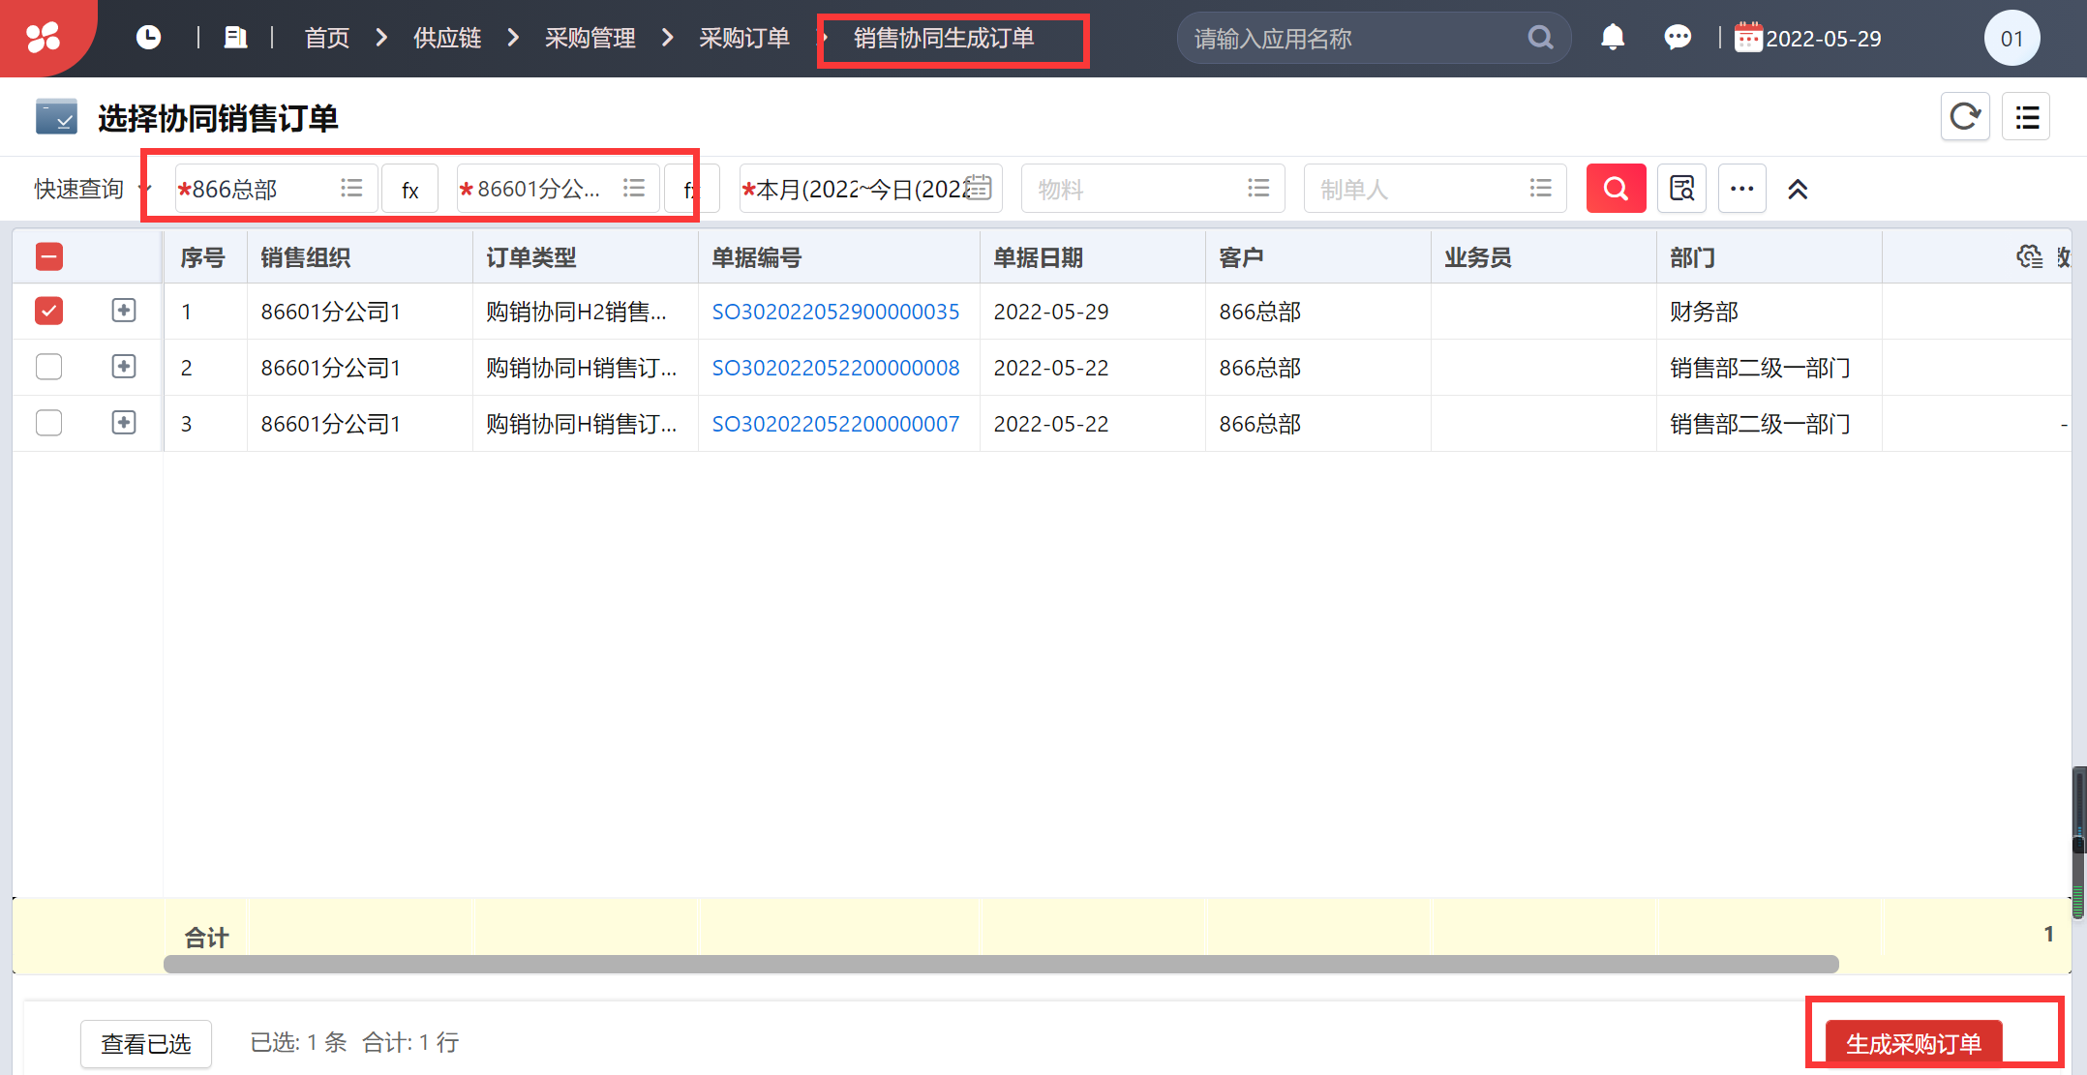Click the refresh icon
The width and height of the screenshot is (2087, 1075).
tap(1965, 117)
